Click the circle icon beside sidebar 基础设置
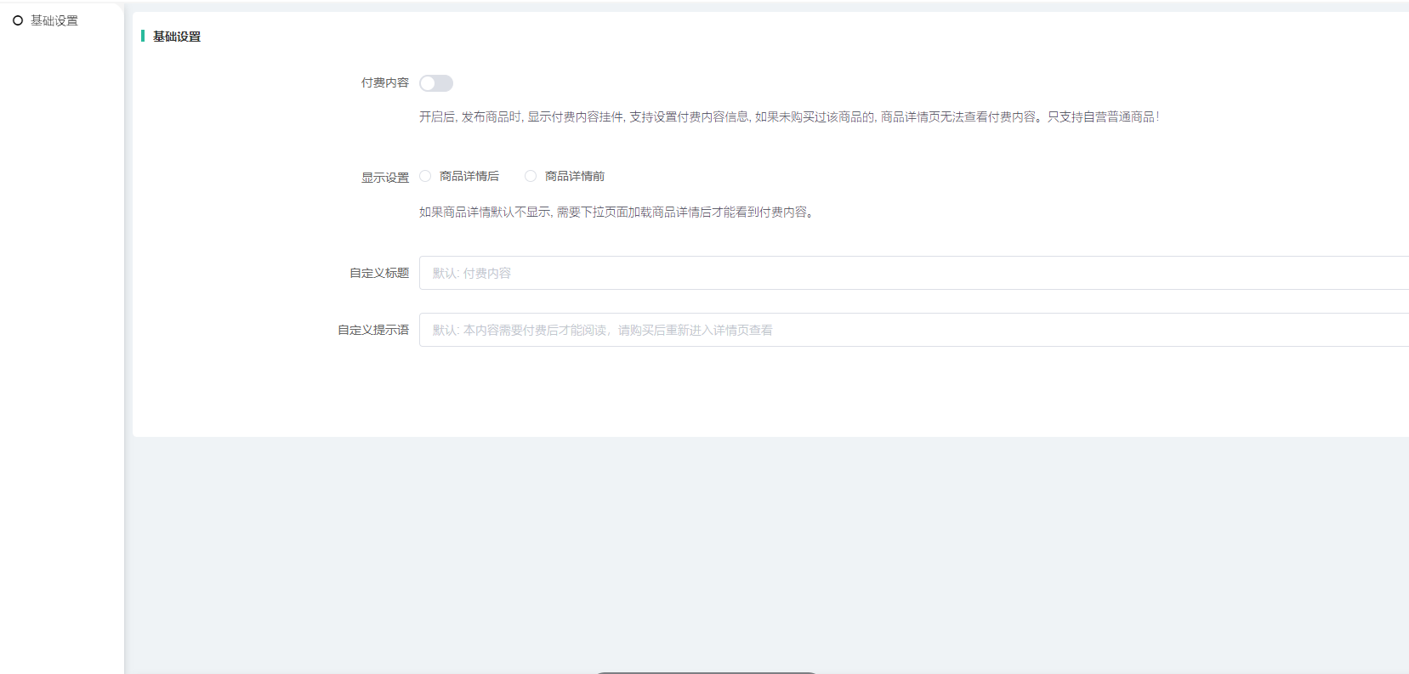Screen dimensions: 1409x674 [x=18, y=20]
